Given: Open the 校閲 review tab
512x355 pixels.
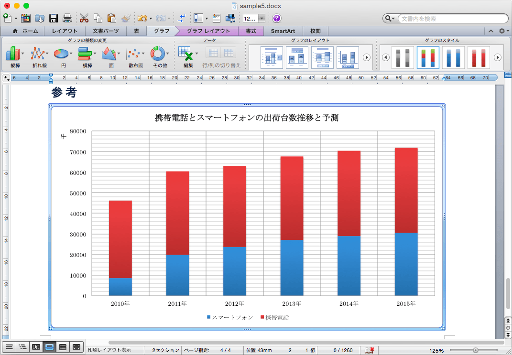Looking at the screenshot, I should tap(316, 31).
